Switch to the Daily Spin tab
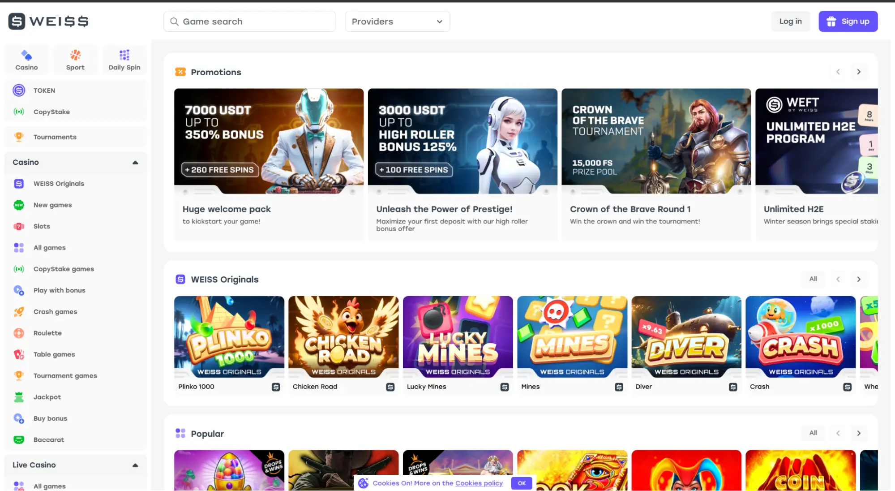 click(x=124, y=60)
